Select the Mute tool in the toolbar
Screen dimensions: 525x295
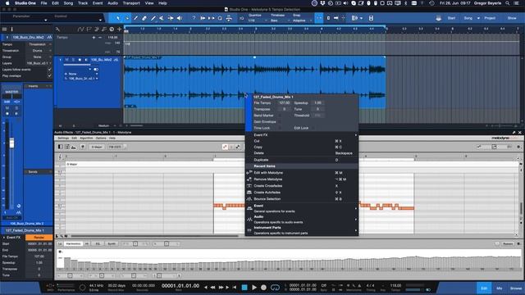click(x=162, y=18)
